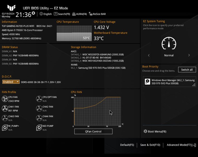Select the CHA4 FAN icon
The height and width of the screenshot is (157, 198).
[39, 118]
